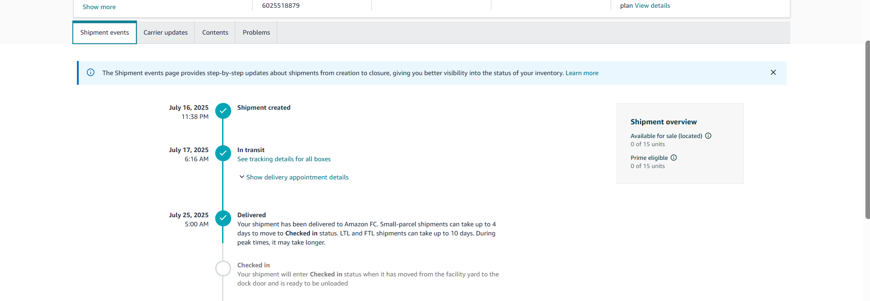Click the Shipment created checkmark circle

pos(223,111)
